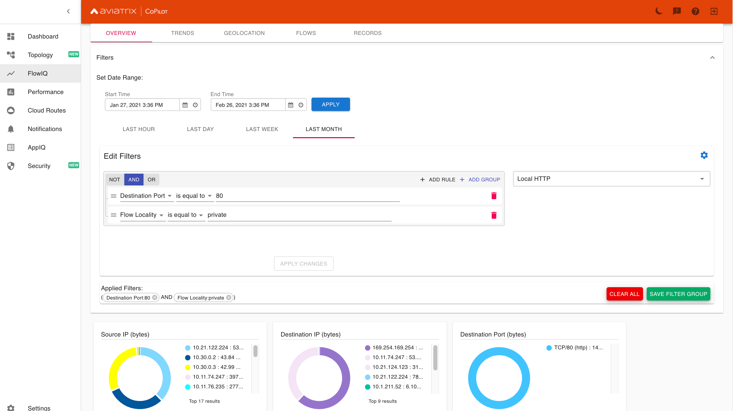The width and height of the screenshot is (733, 411).
Task: Switch to the FLOWS tab
Action: 306,33
